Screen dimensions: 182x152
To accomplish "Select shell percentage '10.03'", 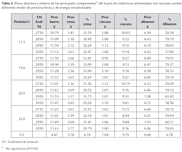I will pyautogui.click(x=125, y=33).
